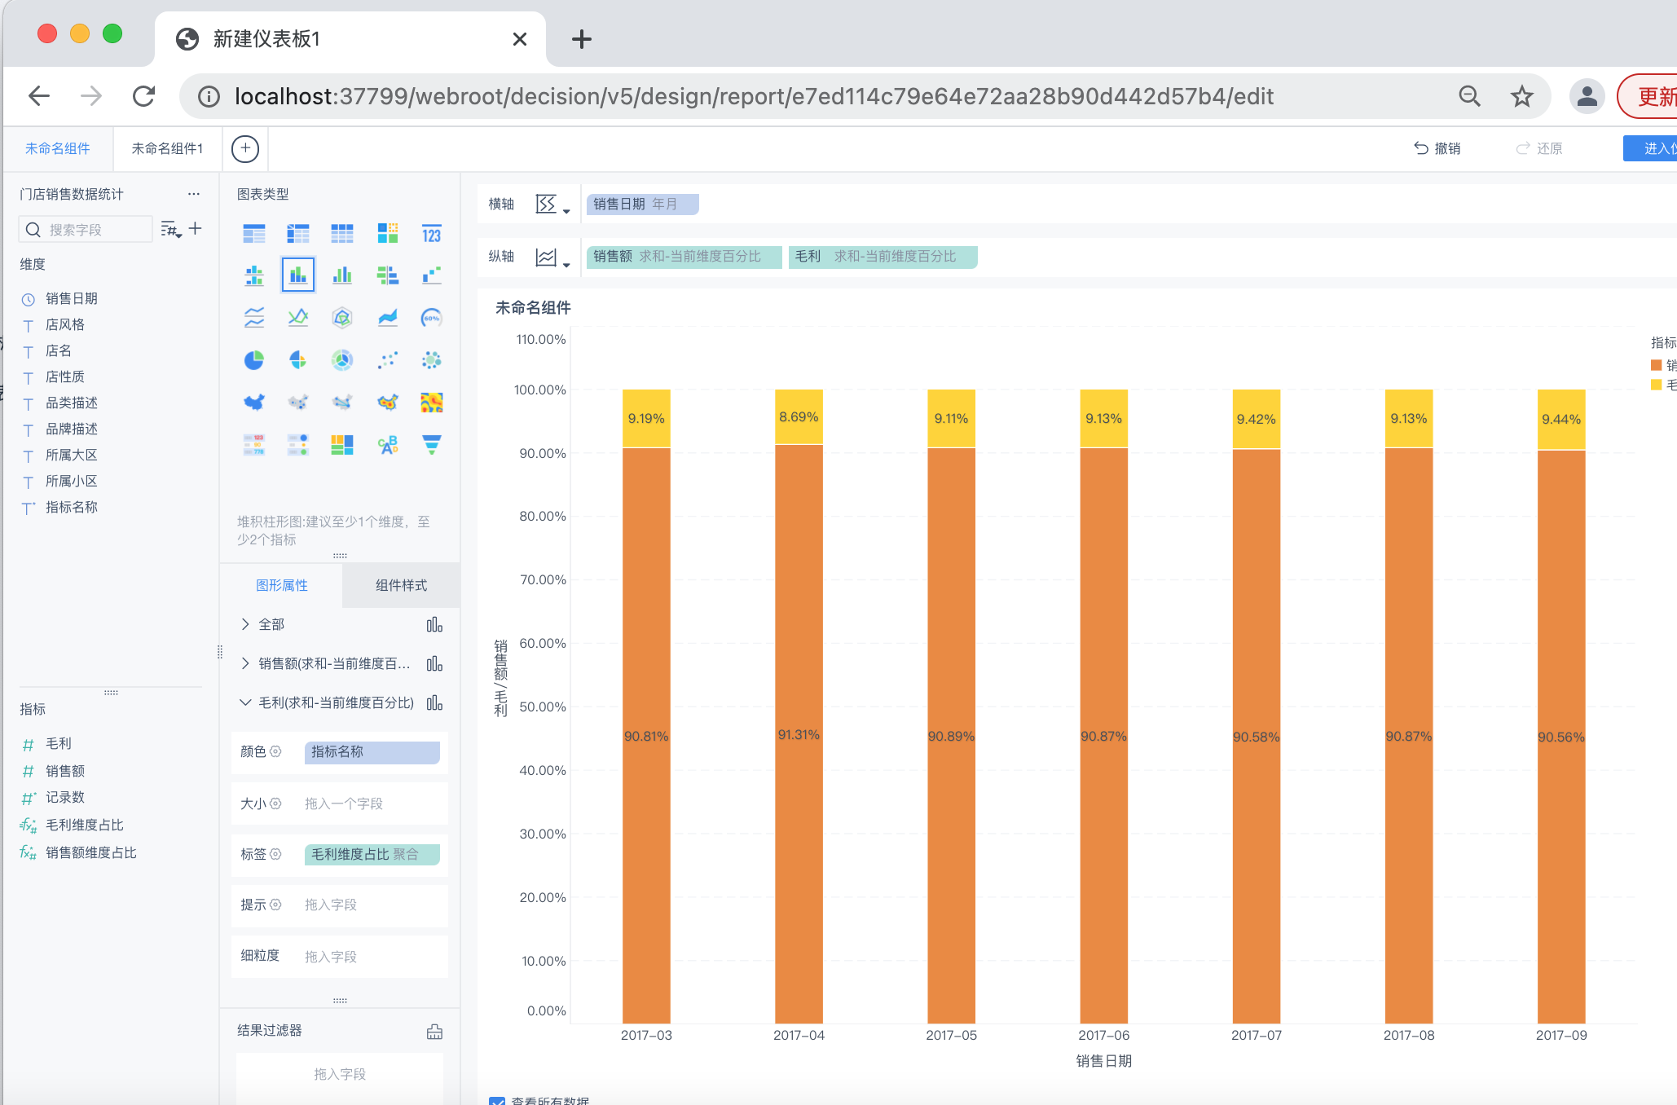Open color settings gear next to 颜色

click(x=275, y=751)
